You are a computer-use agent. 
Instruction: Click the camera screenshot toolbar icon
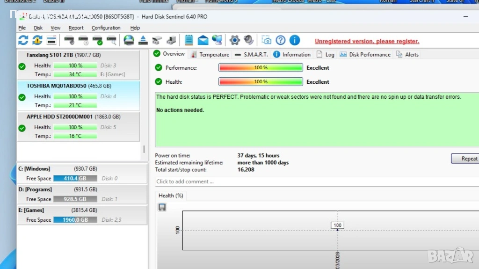(266, 40)
